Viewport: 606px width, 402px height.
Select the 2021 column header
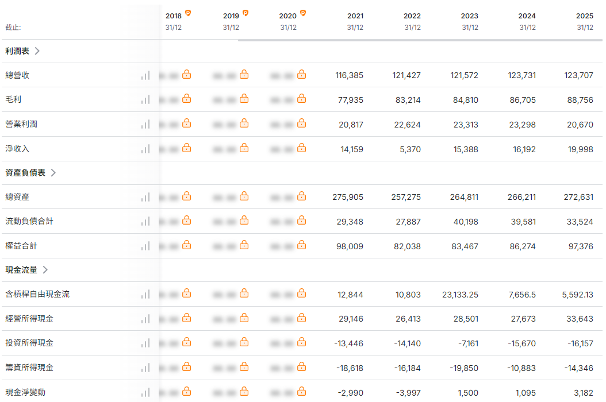(355, 21)
